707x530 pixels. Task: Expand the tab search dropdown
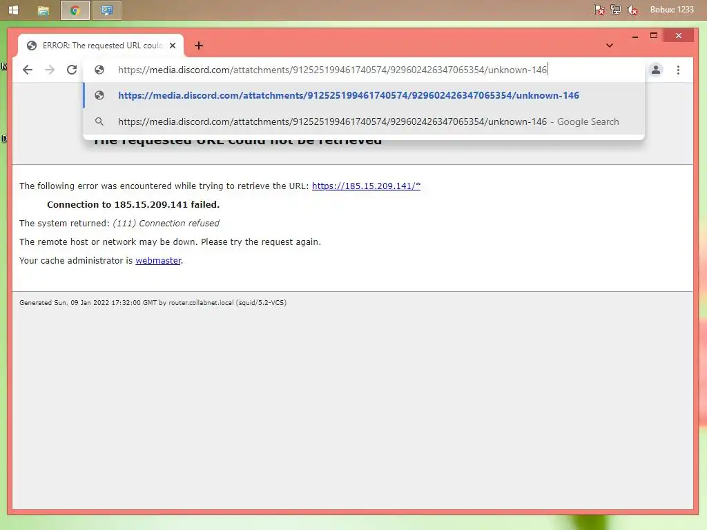(x=610, y=46)
